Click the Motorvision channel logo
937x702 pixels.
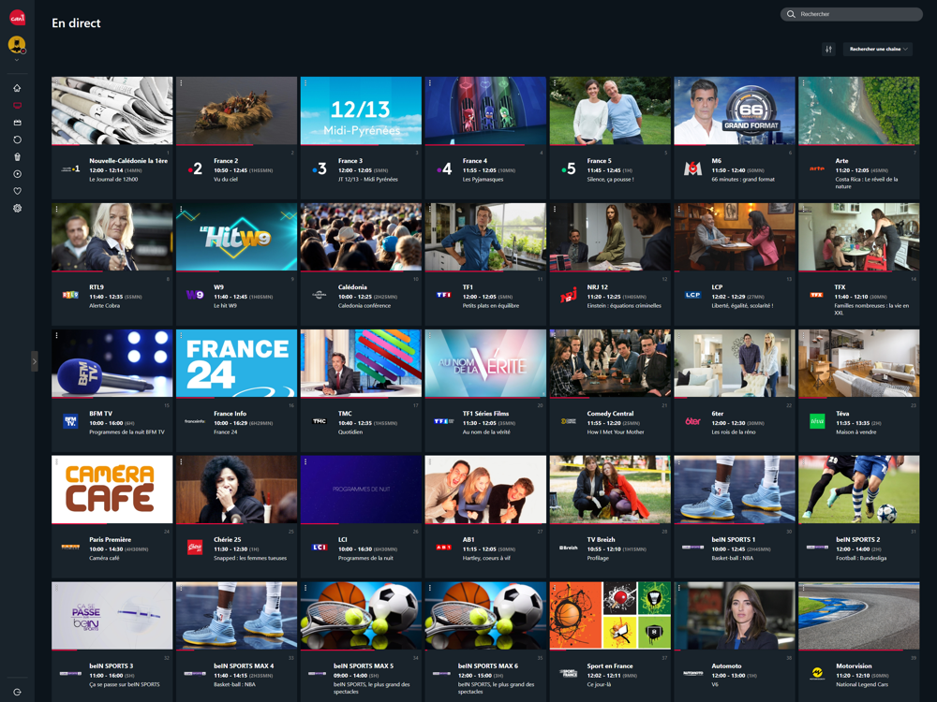[817, 673]
